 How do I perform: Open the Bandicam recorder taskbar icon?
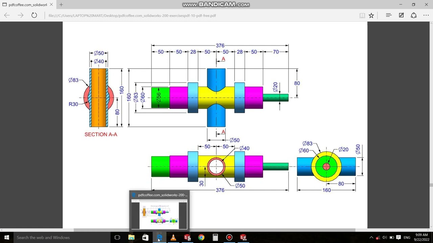tap(229, 237)
